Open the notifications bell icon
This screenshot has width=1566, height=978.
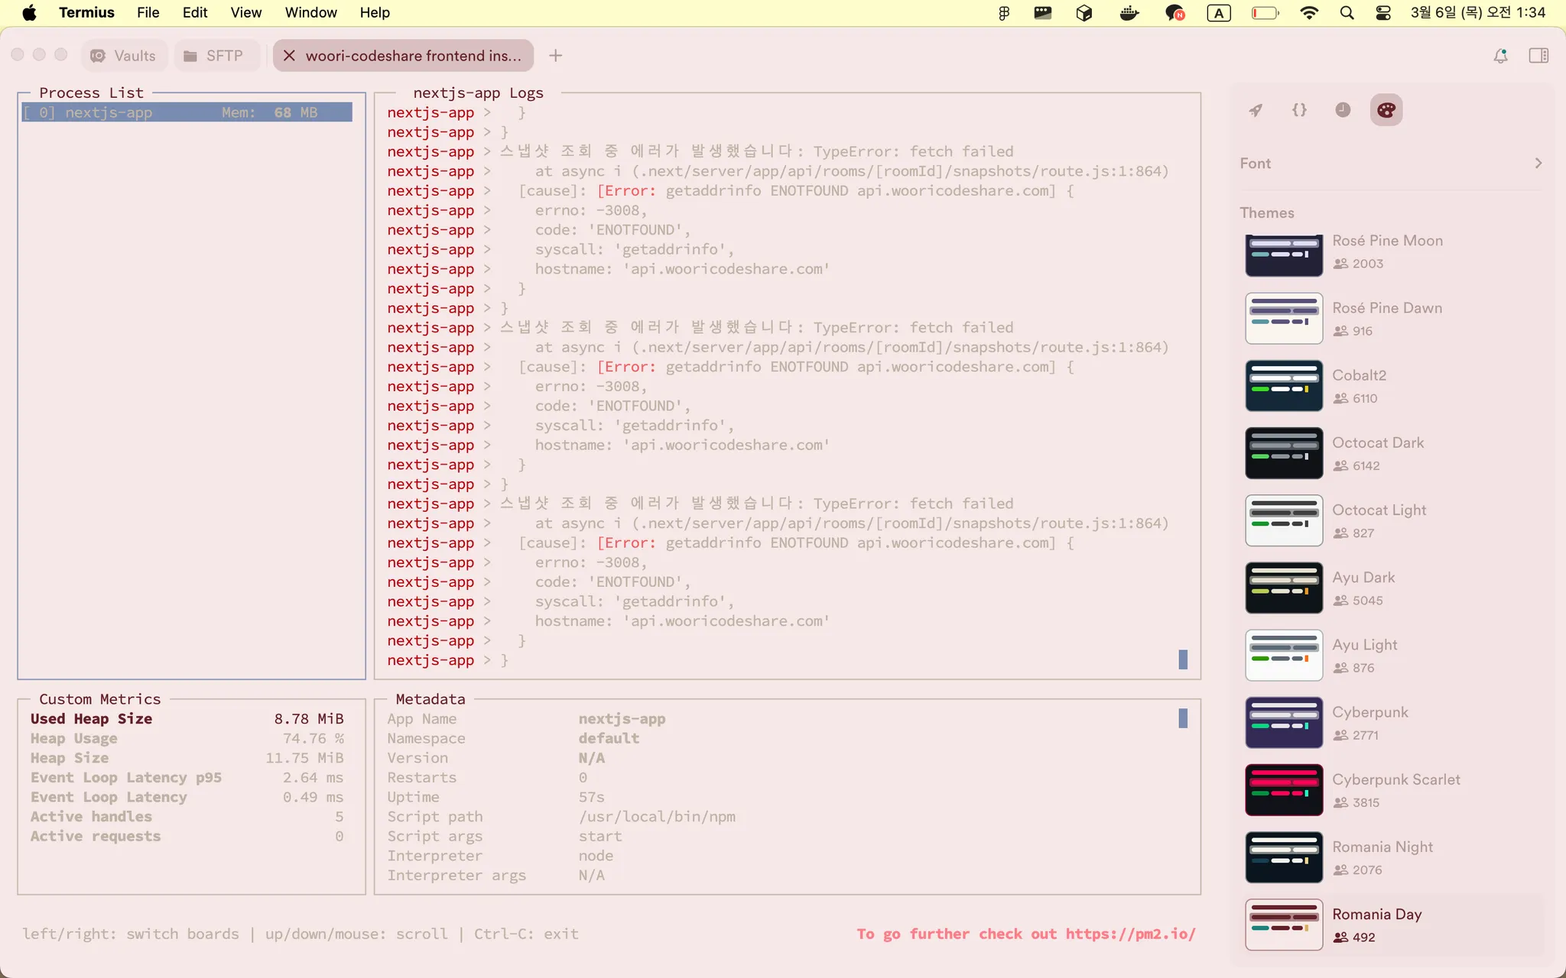coord(1500,56)
